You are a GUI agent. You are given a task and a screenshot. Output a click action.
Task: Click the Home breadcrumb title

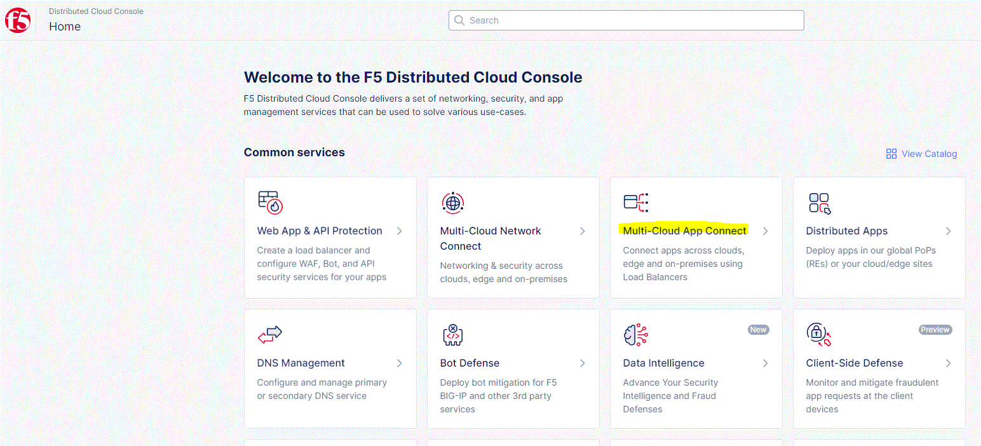pyautogui.click(x=65, y=27)
